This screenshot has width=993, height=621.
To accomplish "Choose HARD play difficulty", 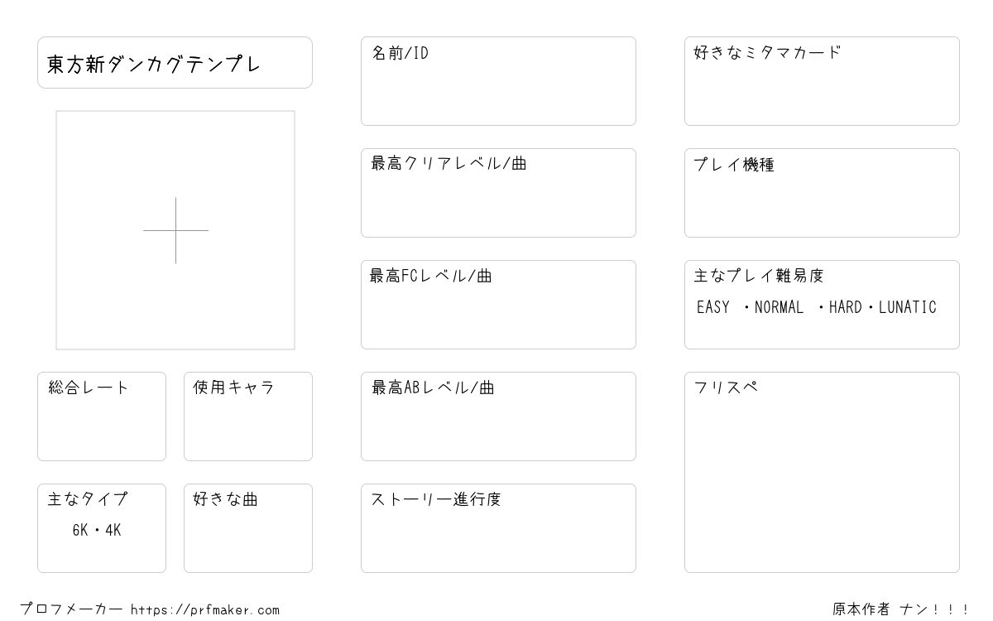I will 845,307.
